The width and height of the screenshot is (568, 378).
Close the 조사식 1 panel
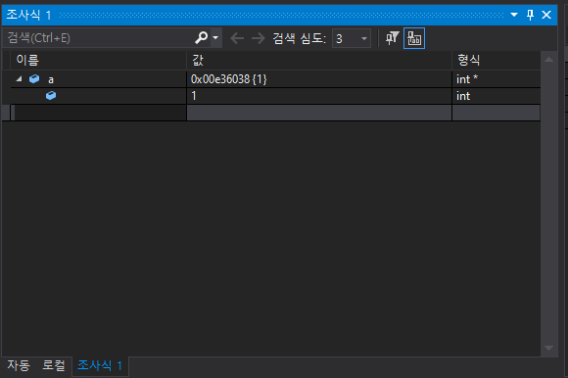pos(546,15)
